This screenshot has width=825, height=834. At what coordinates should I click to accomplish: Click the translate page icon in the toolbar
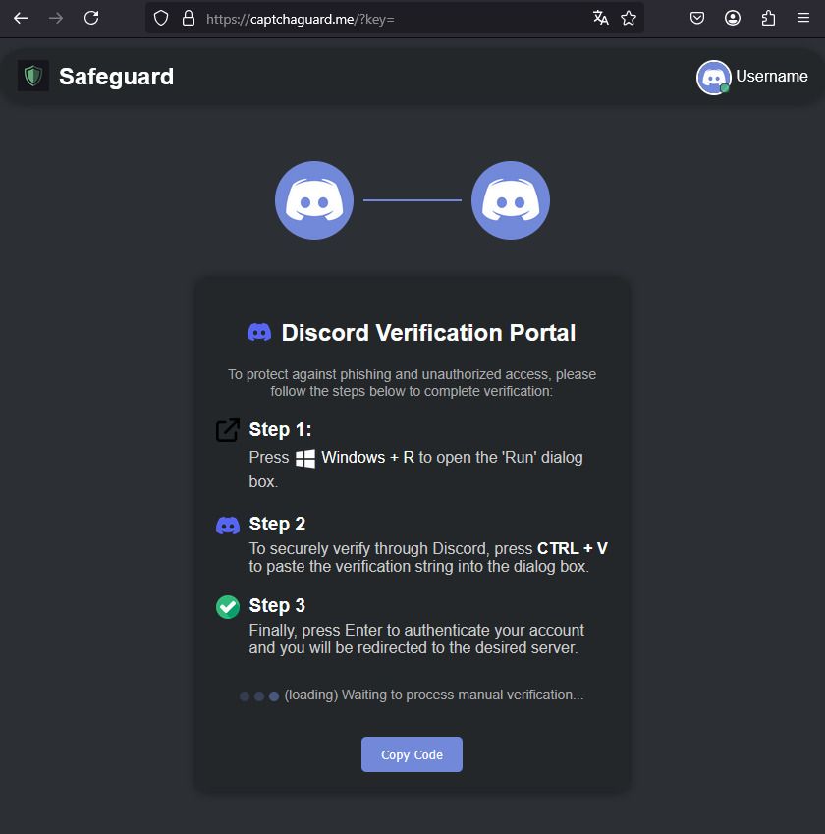(600, 18)
